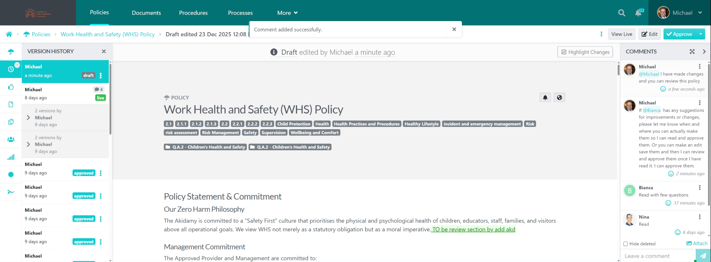Click the home icon in breadcrumb
This screenshot has width=711, height=262.
[x=9, y=34]
